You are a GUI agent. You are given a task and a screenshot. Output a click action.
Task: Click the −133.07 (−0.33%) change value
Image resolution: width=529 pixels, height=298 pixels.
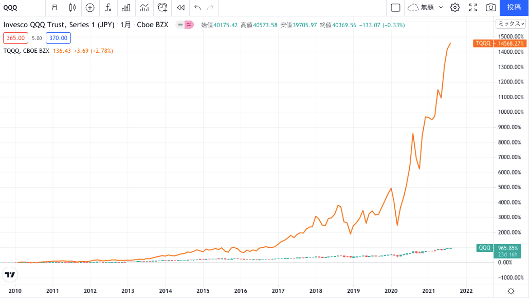[x=382, y=25]
